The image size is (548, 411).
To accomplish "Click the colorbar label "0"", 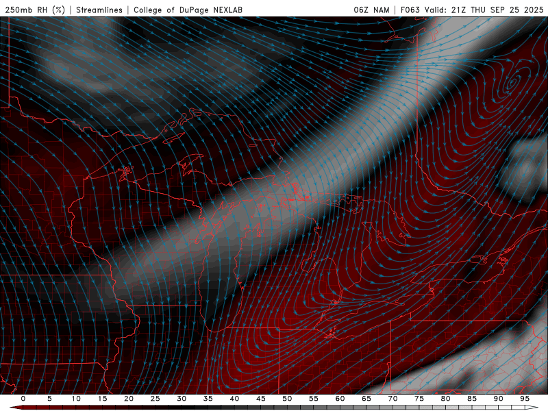I will [x=23, y=399].
